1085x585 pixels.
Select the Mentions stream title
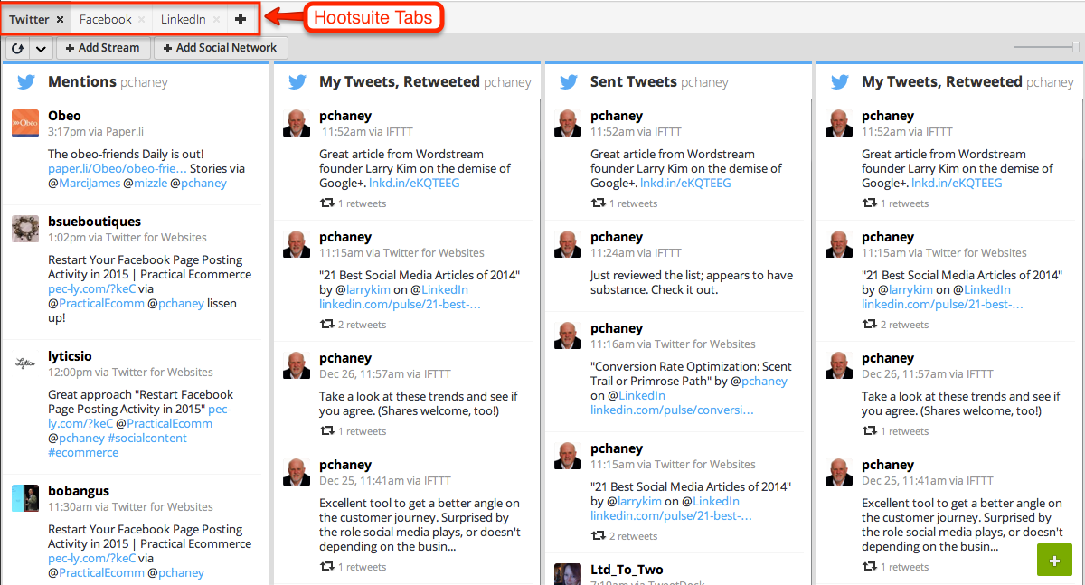[82, 81]
